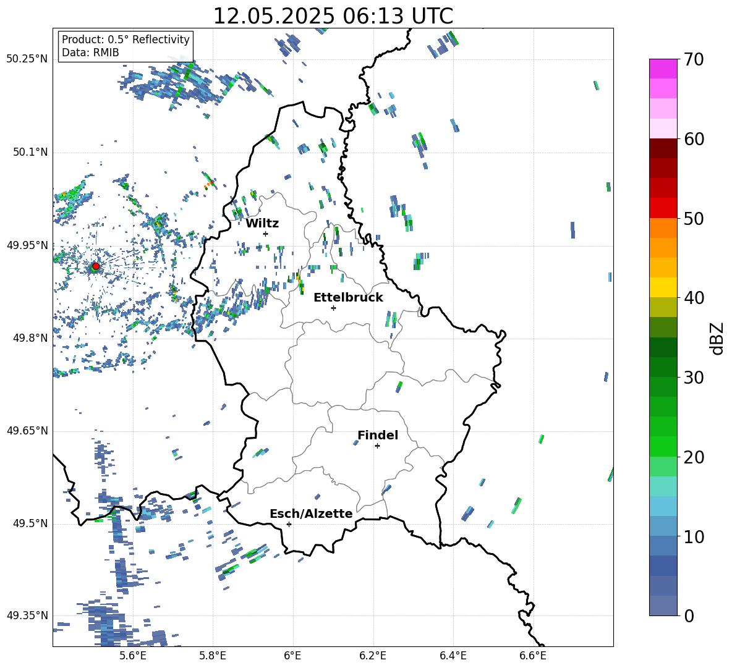
Task: Click the dark maroon colorbar segment below 60
Action: point(663,148)
